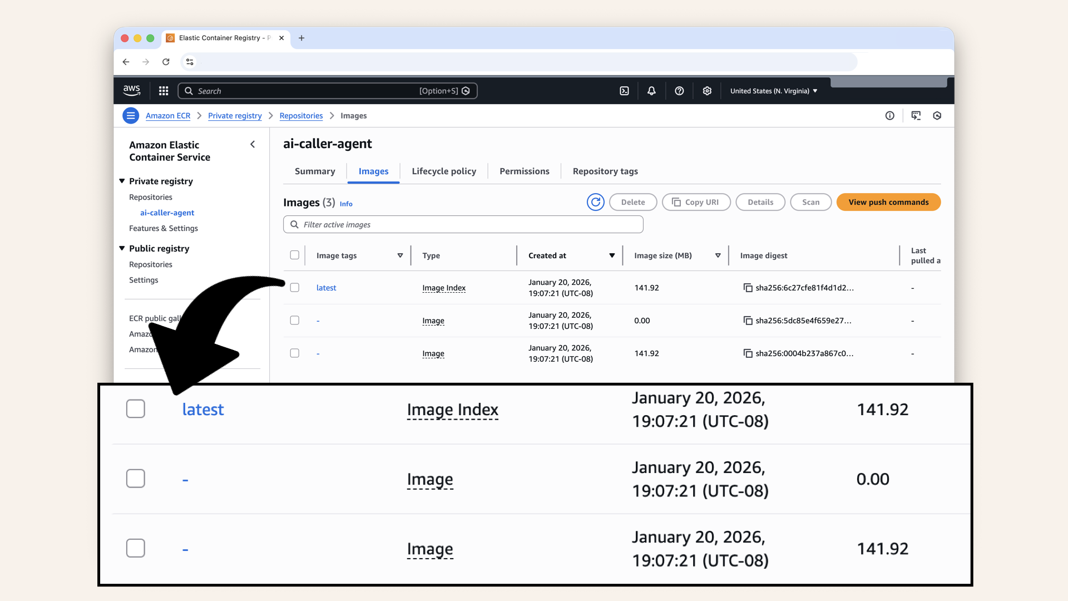This screenshot has height=601, width=1068.
Task: Sort by the Created at column arrow
Action: [612, 255]
